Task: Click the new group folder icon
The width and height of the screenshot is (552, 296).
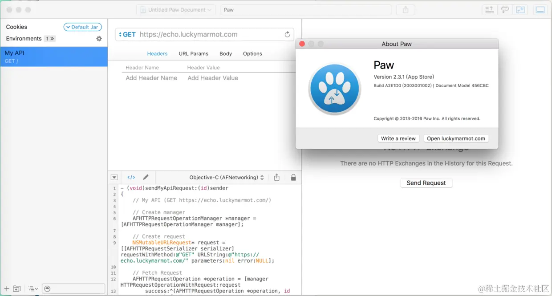Action: [x=17, y=289]
